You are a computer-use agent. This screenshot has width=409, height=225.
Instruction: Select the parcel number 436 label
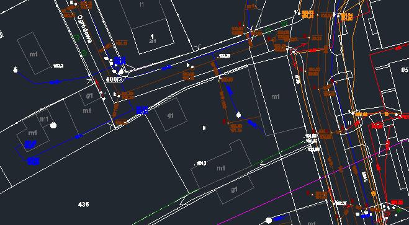click(x=83, y=204)
